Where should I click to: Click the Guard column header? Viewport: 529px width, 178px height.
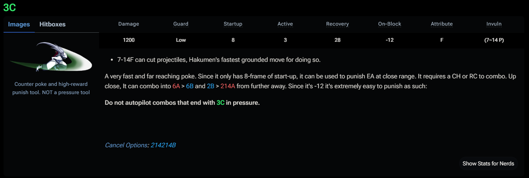(181, 24)
